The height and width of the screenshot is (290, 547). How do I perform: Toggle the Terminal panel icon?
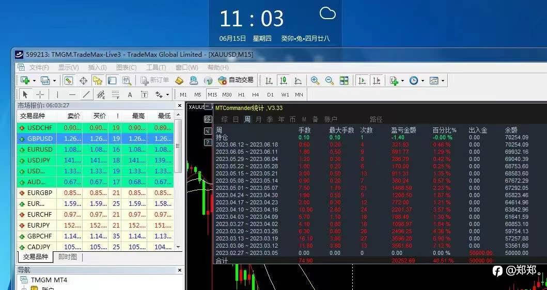pyautogui.click(x=112, y=80)
